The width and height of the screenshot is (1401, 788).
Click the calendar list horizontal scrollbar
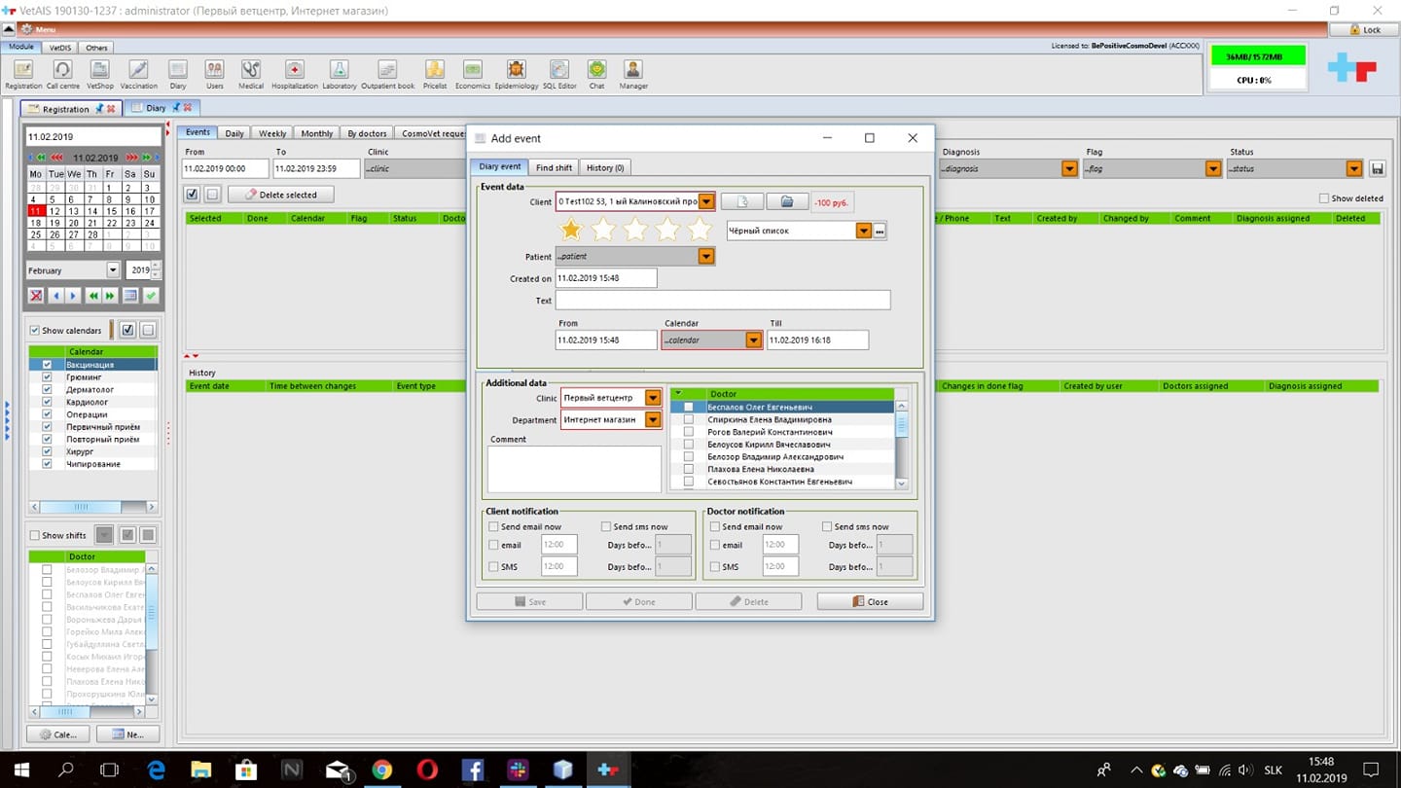tap(93, 507)
